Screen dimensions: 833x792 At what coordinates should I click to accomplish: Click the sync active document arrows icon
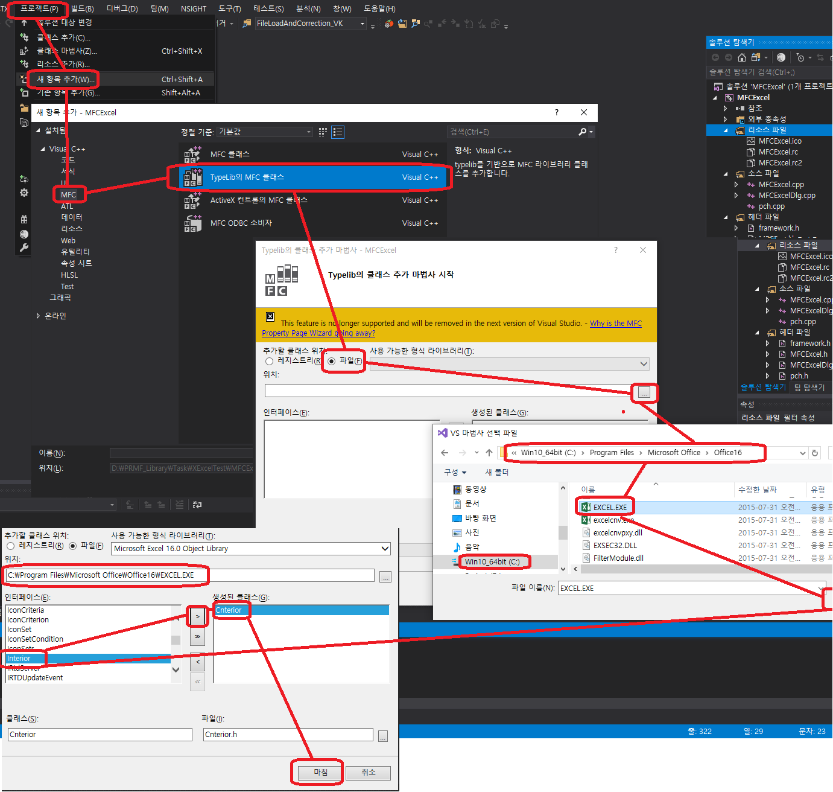coord(820,57)
